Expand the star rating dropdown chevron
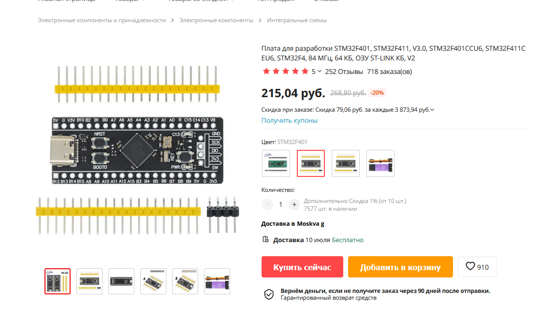The width and height of the screenshot is (541, 334). [x=320, y=72]
